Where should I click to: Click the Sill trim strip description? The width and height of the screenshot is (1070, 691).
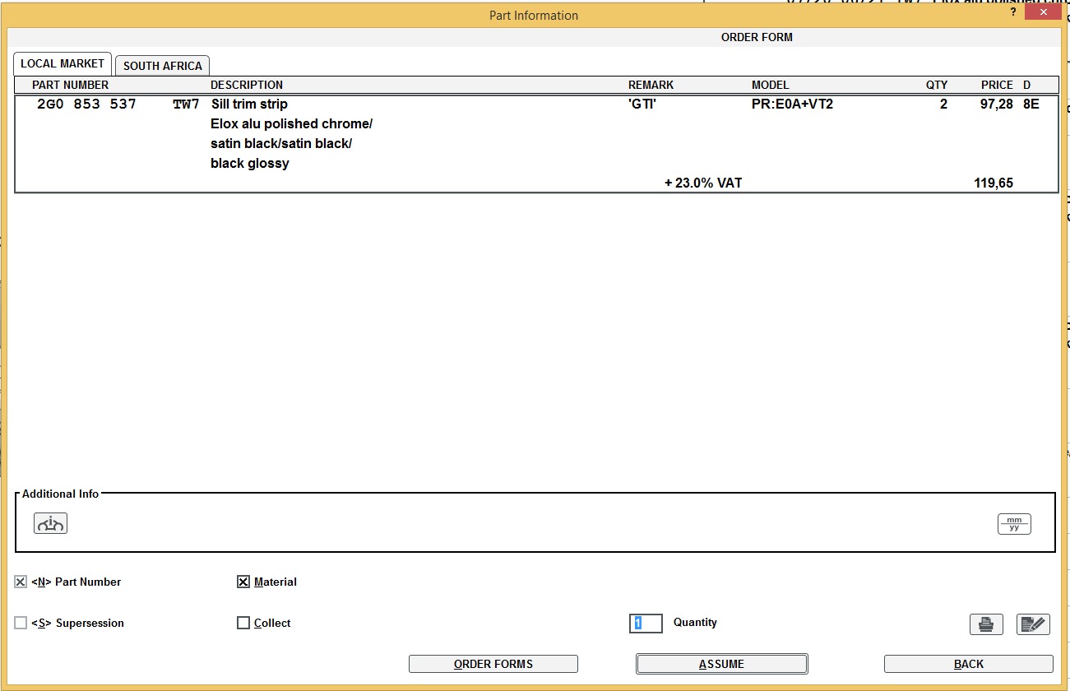pyautogui.click(x=249, y=104)
